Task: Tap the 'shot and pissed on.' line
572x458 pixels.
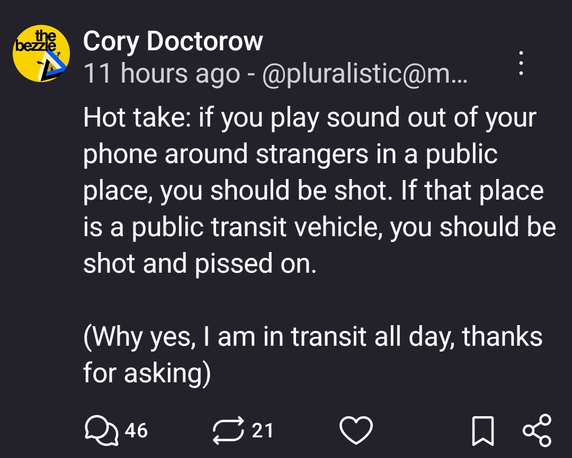Action: [200, 264]
